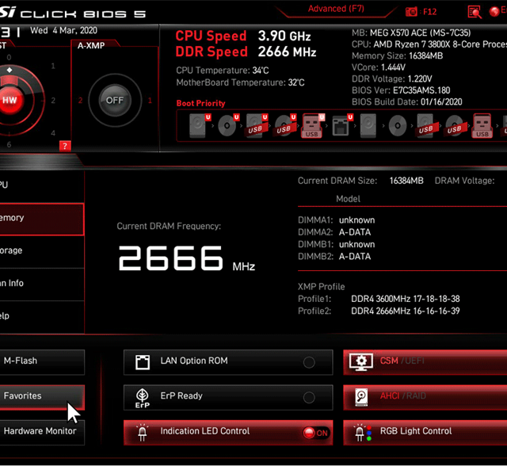This screenshot has height=466, width=507.
Task: Click the DIMMB2: A-DATA row
Action: coord(334,257)
